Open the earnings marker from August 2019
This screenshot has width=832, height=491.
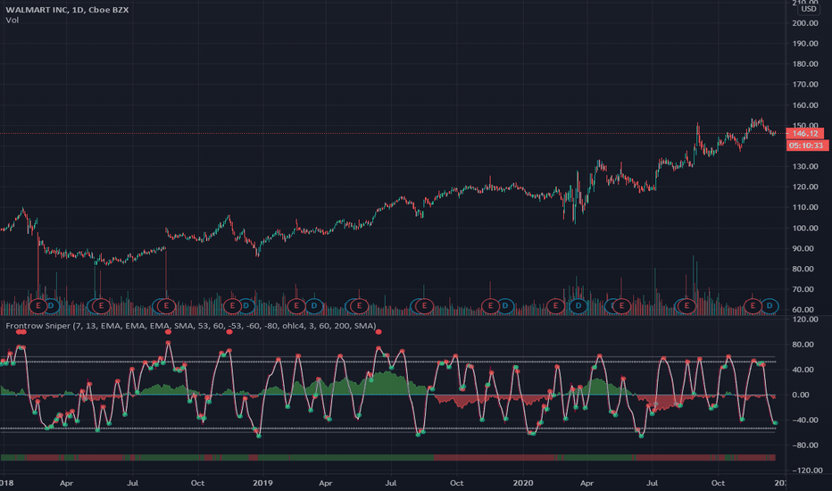[x=424, y=305]
